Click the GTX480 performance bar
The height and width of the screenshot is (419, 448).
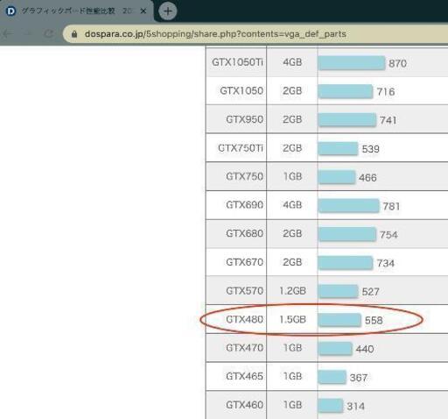pos(339,320)
